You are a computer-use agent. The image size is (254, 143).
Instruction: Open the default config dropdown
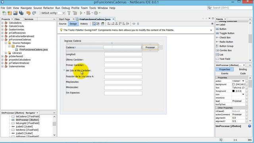click(63, 13)
